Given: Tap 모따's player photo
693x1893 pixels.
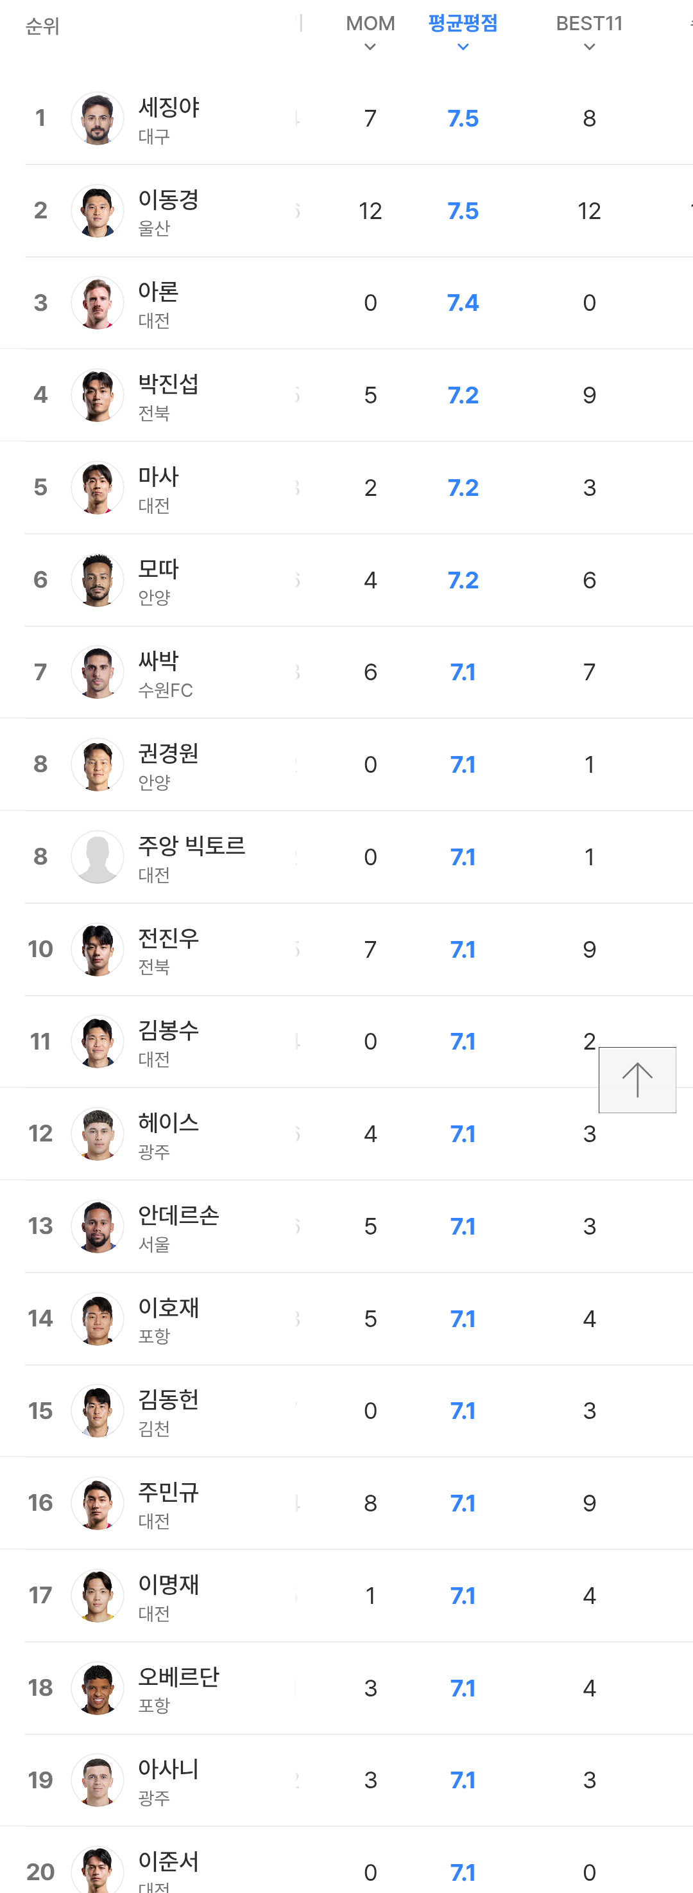Looking at the screenshot, I should tap(97, 580).
